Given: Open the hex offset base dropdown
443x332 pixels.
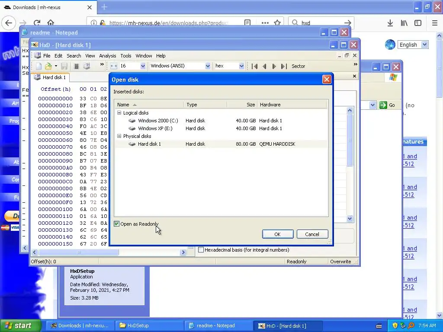Looking at the screenshot, I should point(241,66).
